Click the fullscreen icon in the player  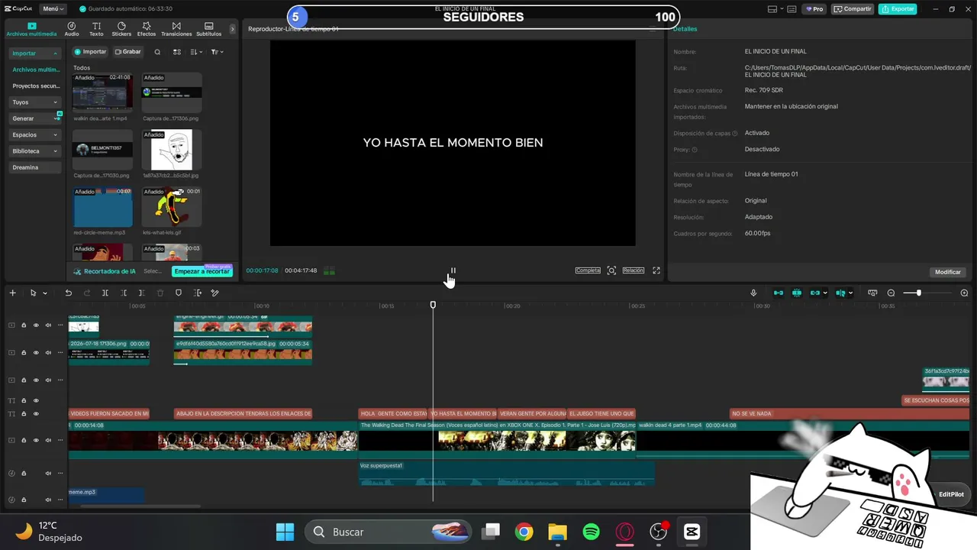(x=656, y=270)
